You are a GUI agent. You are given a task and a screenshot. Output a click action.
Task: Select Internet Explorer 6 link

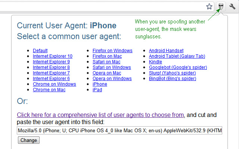click(x=51, y=79)
